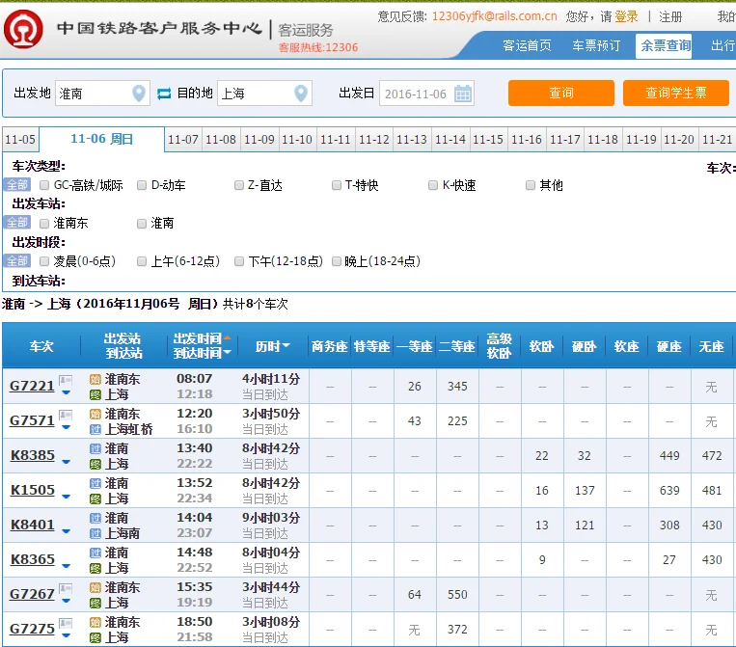
Task: Click the 上海 terminal station badge for G7221
Action: pos(95,395)
